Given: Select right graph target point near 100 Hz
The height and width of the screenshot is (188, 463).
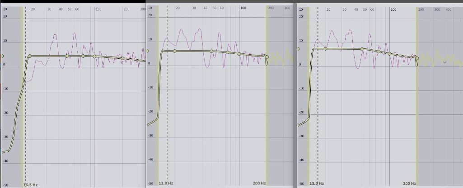Looking at the screenshot, I should click(389, 53).
